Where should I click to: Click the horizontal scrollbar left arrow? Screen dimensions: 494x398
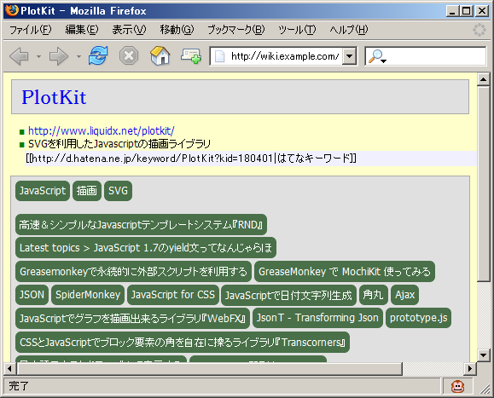pyautogui.click(x=9, y=368)
